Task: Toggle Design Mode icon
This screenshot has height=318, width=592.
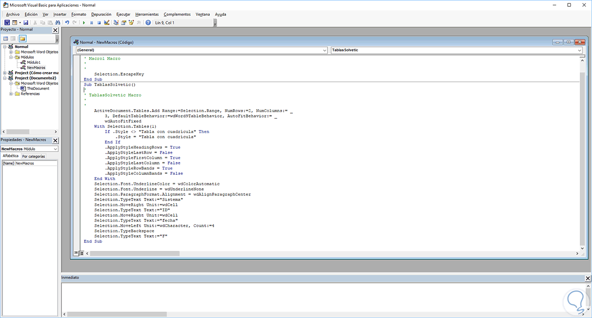Action: [x=107, y=23]
